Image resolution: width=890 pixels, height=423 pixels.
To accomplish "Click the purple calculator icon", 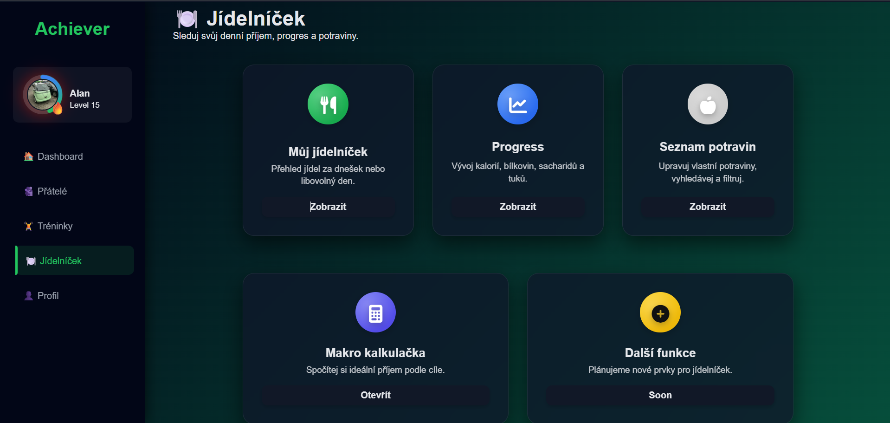I will [375, 312].
